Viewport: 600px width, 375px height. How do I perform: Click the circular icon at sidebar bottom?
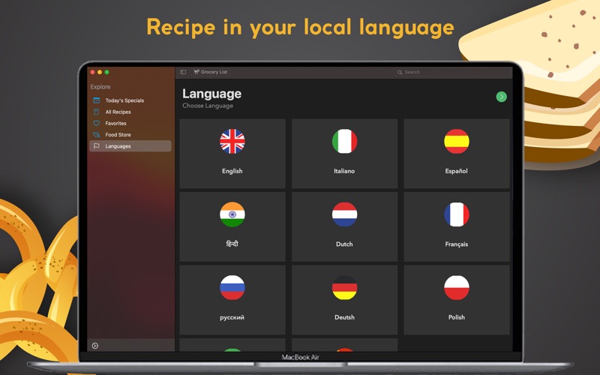tap(95, 346)
